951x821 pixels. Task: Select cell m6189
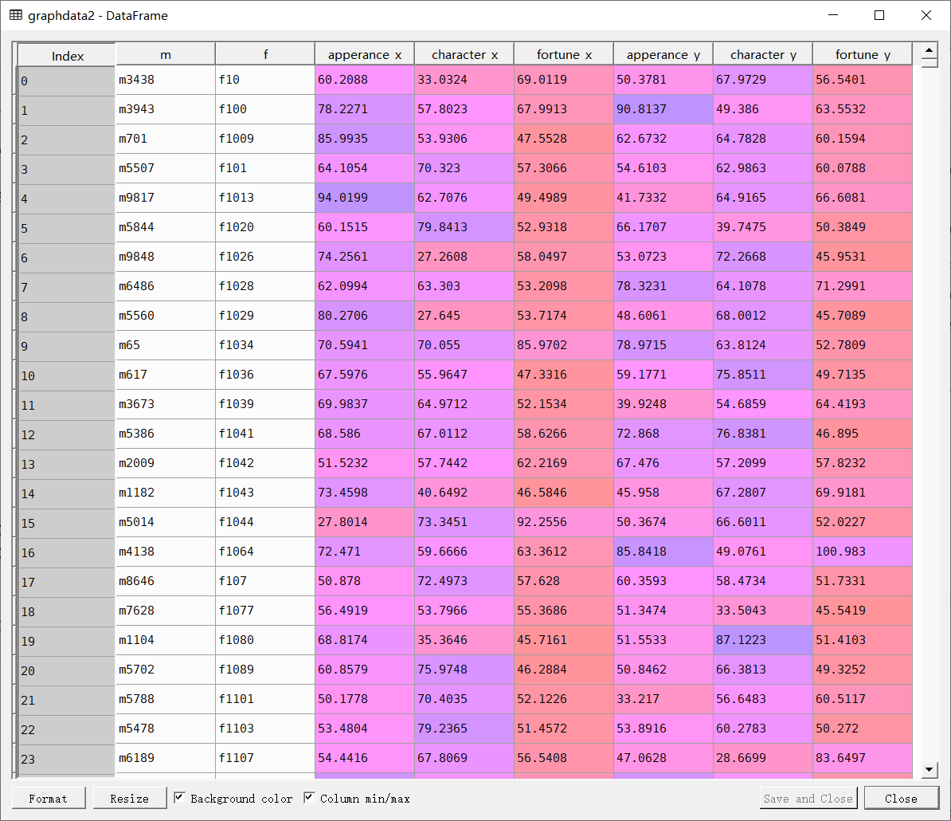coord(166,758)
